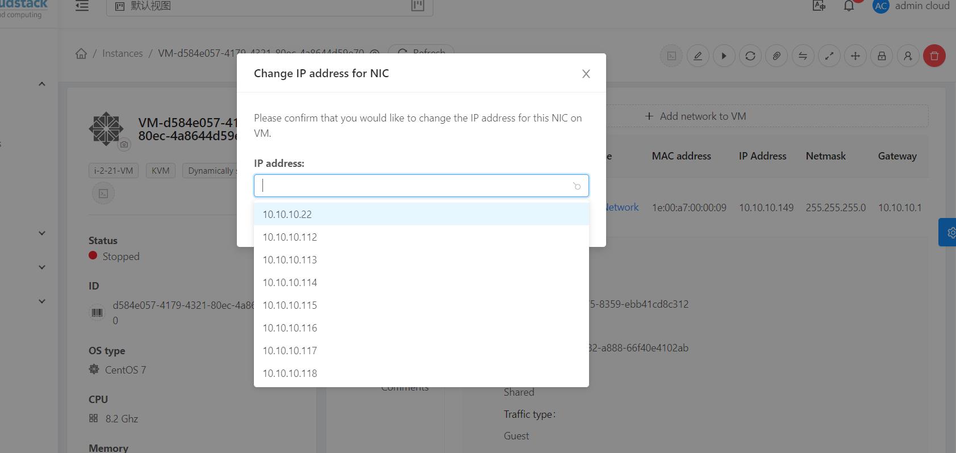Click the instance ID barcode icon
956x453 pixels.
pos(97,313)
